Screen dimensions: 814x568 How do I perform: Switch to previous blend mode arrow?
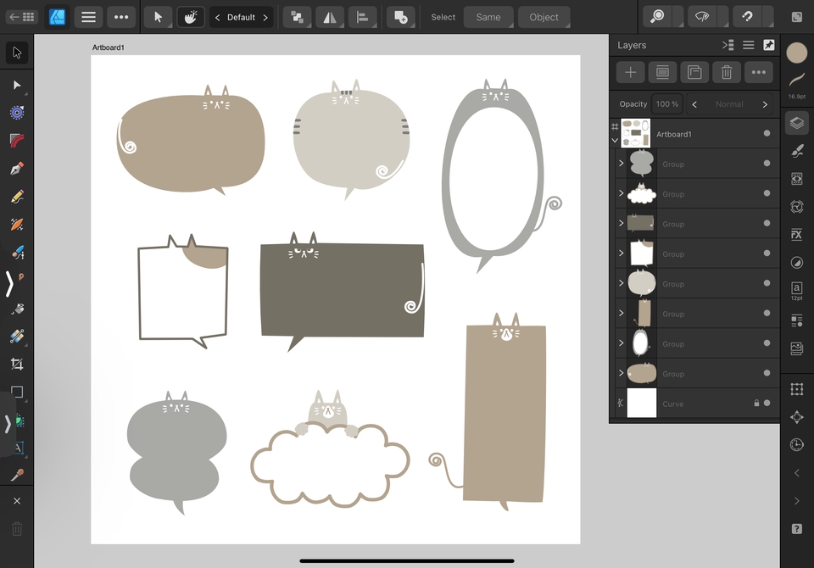coord(694,103)
